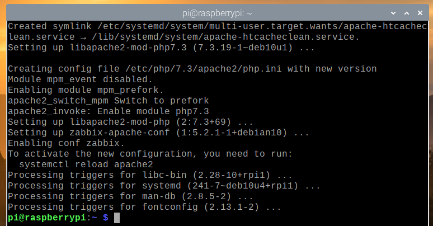Image resolution: width=433 pixels, height=226 pixels.
Task: Click the terminal cursor block
Action: pyautogui.click(x=117, y=218)
